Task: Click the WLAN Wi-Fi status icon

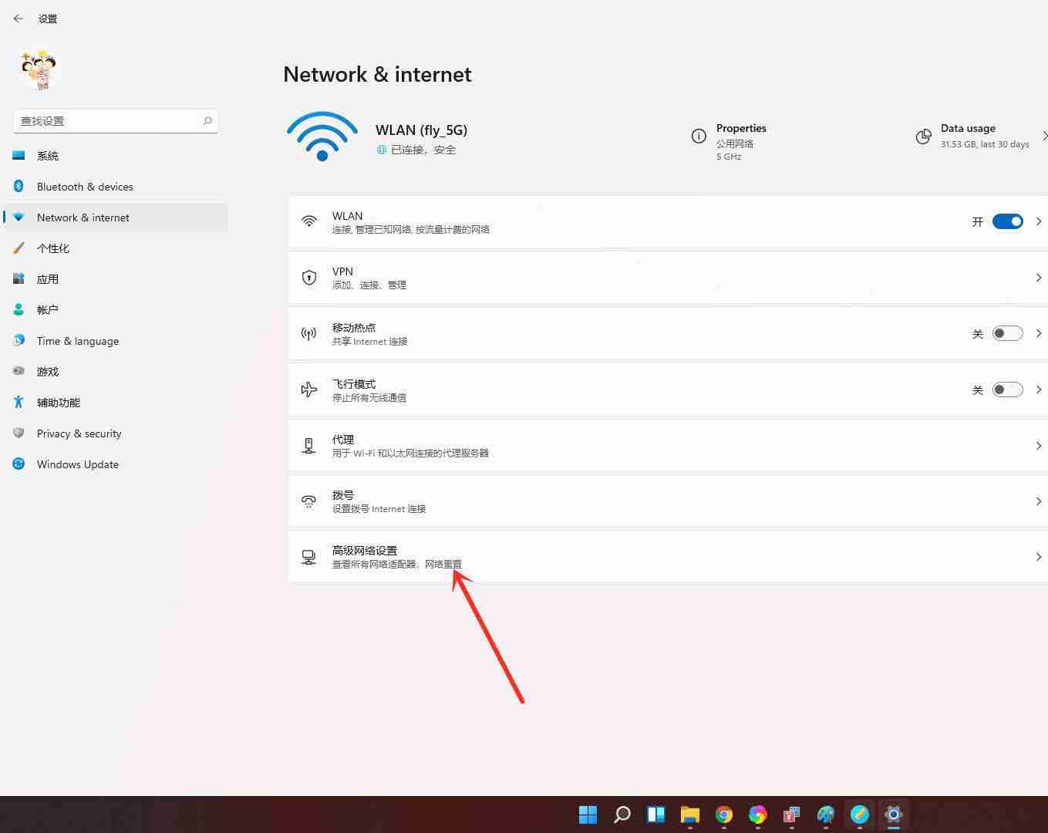Action: click(x=322, y=137)
